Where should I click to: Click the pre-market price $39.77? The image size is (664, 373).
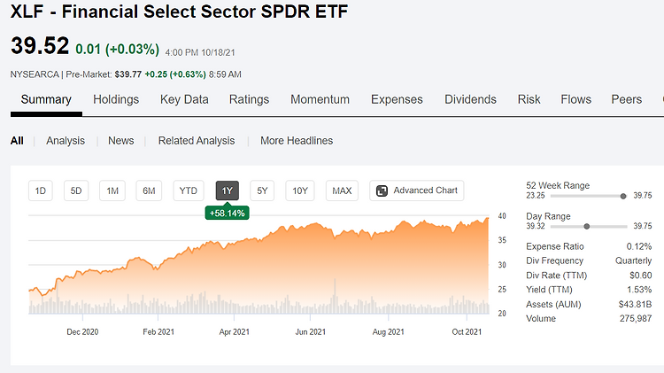[x=127, y=74]
